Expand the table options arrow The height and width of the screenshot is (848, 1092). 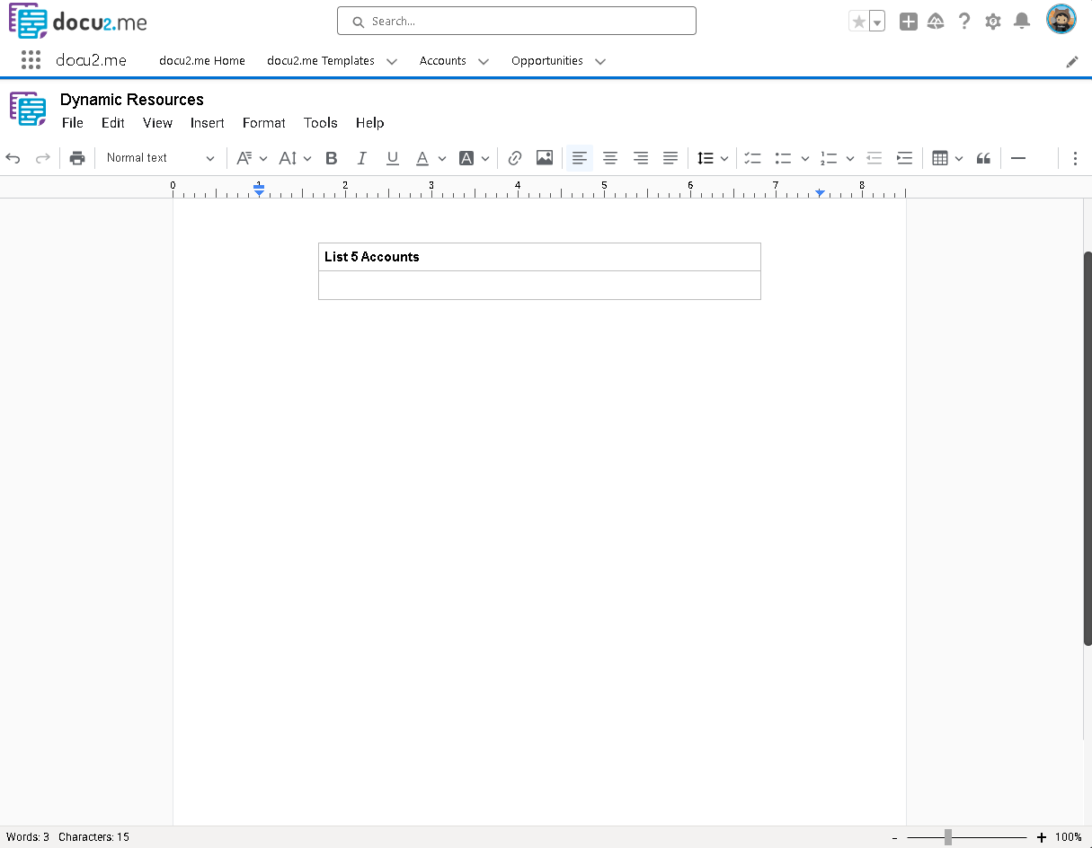coord(959,159)
